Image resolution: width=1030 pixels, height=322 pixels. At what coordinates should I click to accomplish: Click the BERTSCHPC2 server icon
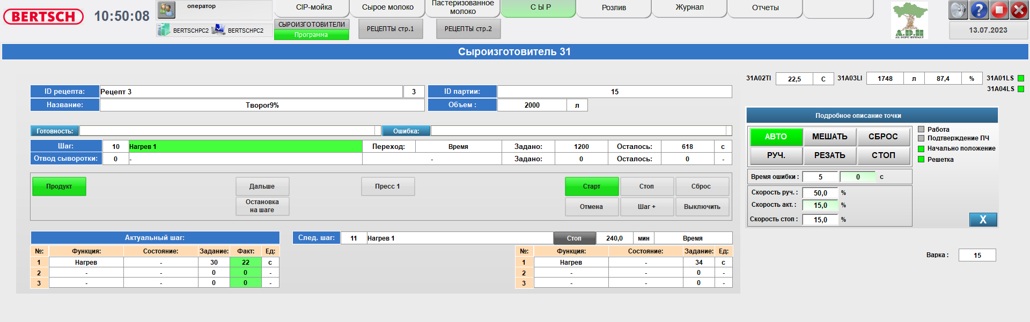[x=164, y=30]
